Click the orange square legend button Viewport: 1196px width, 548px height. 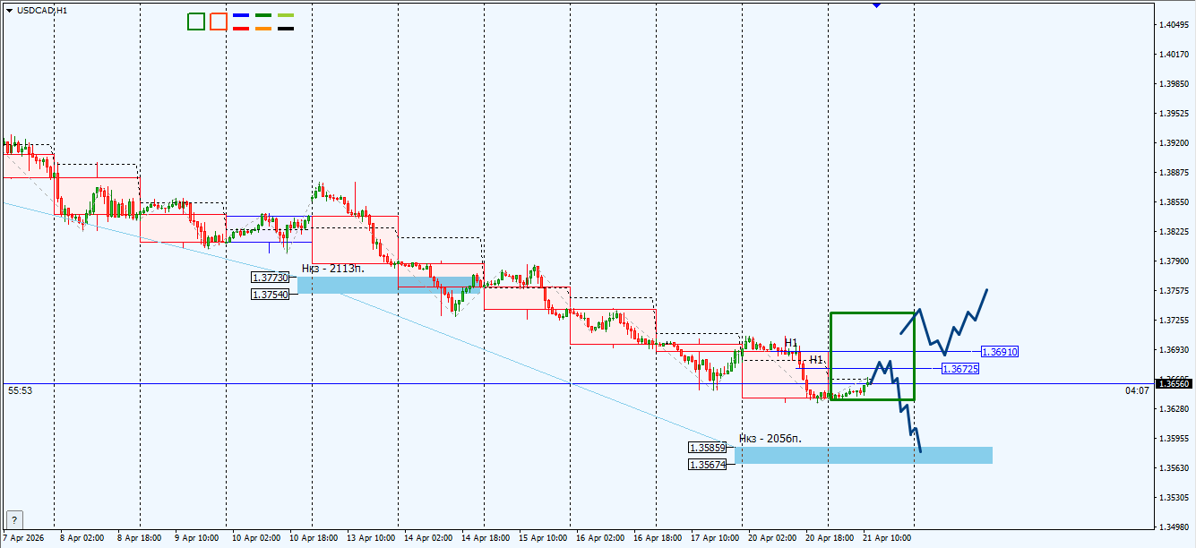[x=219, y=21]
